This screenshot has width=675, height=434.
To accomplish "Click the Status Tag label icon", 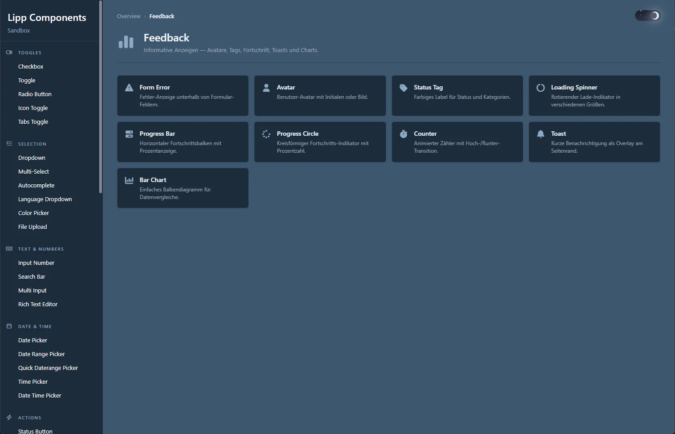I will pyautogui.click(x=404, y=88).
